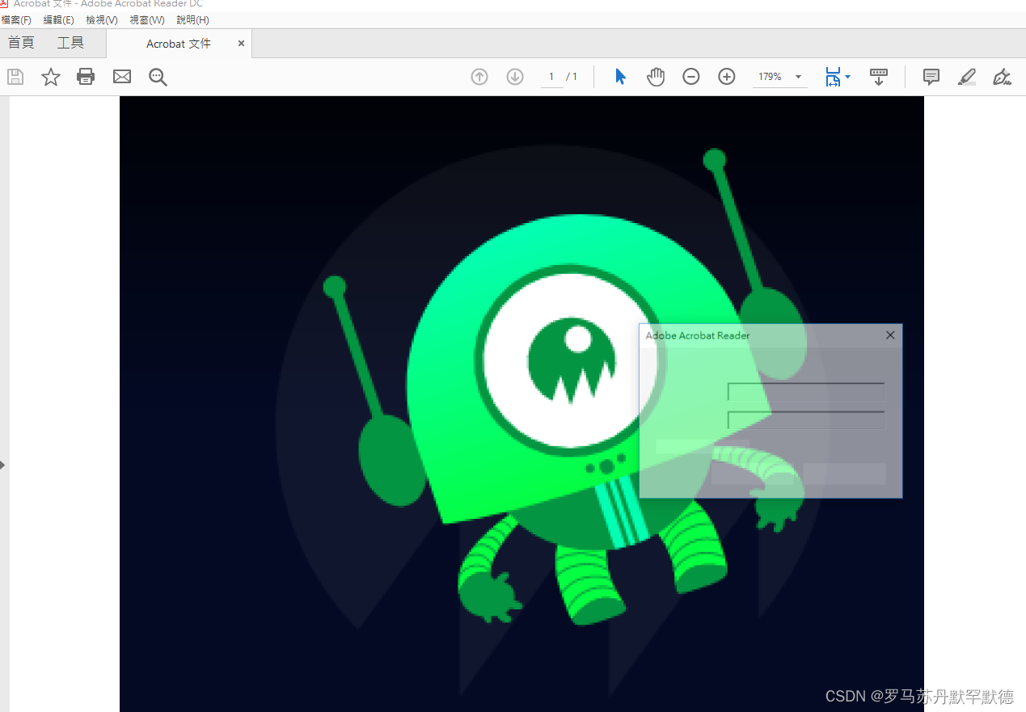Switch to the 首頁 tab
The height and width of the screenshot is (712, 1026).
point(22,43)
